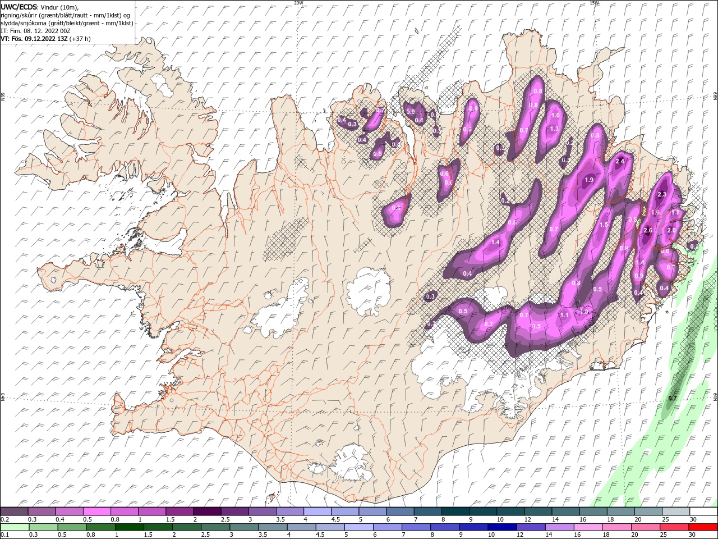Click the palest green 0.1 swatch in bottom legend row
Viewport: 718px width, 539px height.
click(x=15, y=527)
